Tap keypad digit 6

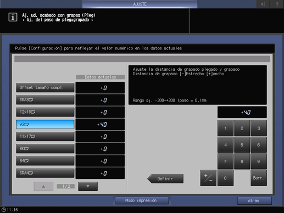[259, 145]
